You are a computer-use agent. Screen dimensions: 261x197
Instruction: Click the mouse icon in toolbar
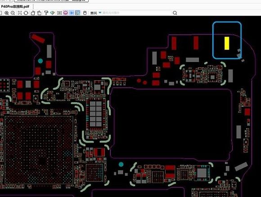point(85,13)
